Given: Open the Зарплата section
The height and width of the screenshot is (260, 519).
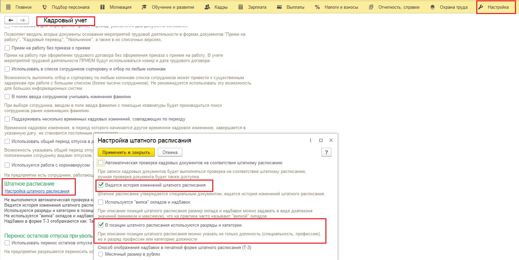Looking at the screenshot, I should click(x=252, y=7).
